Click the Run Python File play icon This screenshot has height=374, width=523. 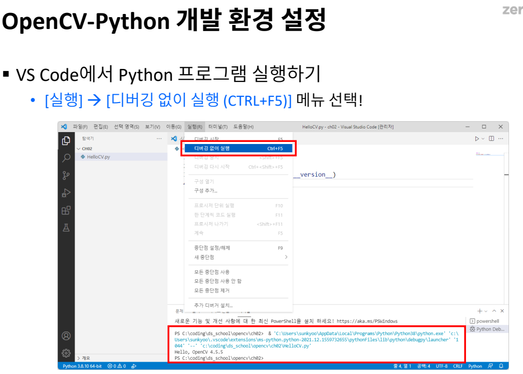[x=477, y=138]
